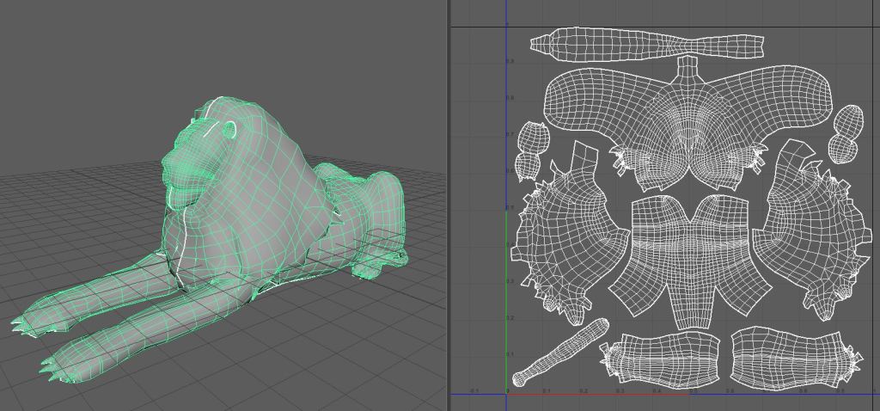Pick the peanut-shaped UV shell at right edge
Viewport: 880px width, 411px height.
(x=846, y=135)
